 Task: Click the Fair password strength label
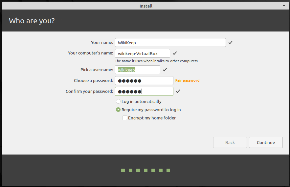pos(187,80)
